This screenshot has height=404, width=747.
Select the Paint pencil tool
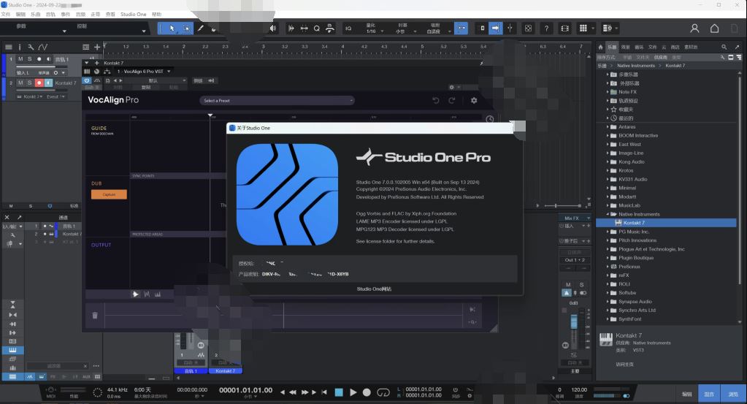point(201,28)
